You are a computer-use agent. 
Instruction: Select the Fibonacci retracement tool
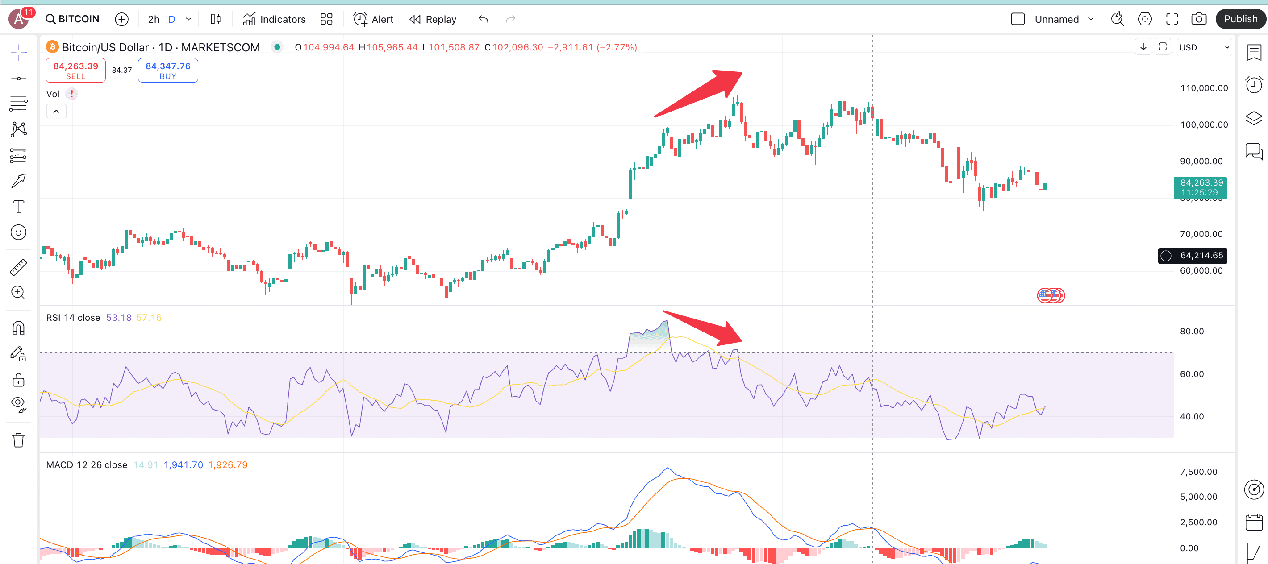18,104
